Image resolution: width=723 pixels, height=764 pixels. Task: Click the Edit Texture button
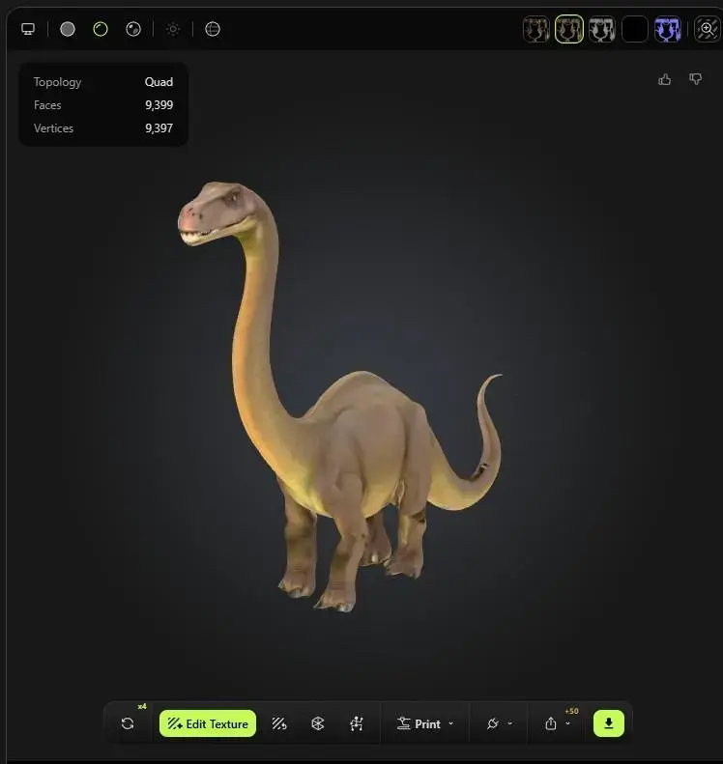pyautogui.click(x=208, y=723)
